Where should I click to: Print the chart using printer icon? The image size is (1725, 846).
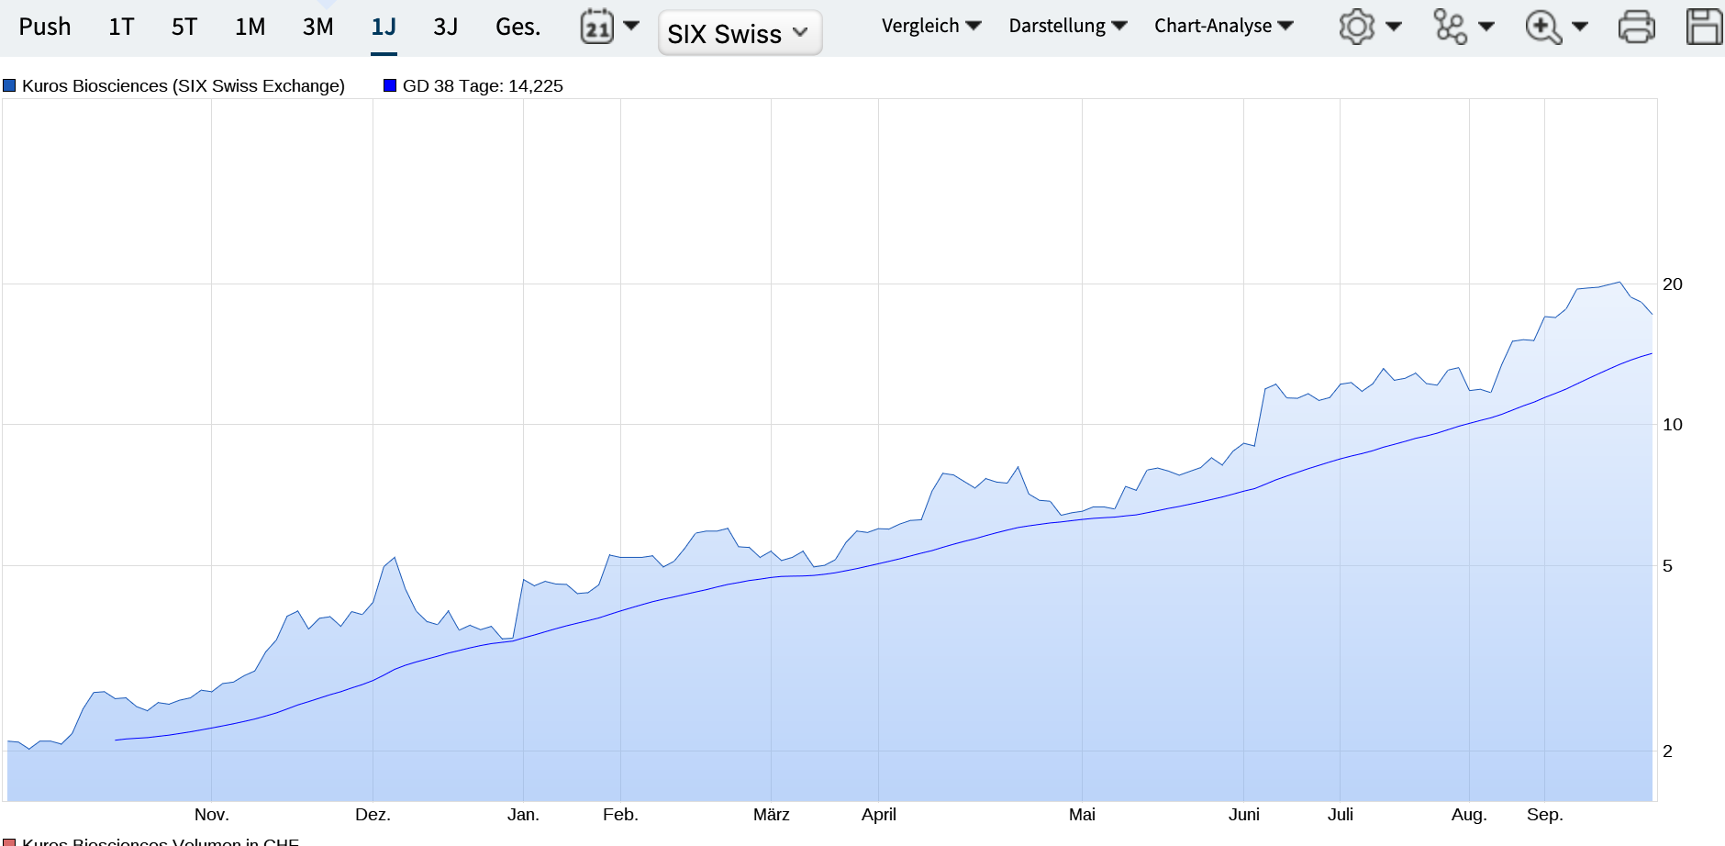tap(1636, 27)
